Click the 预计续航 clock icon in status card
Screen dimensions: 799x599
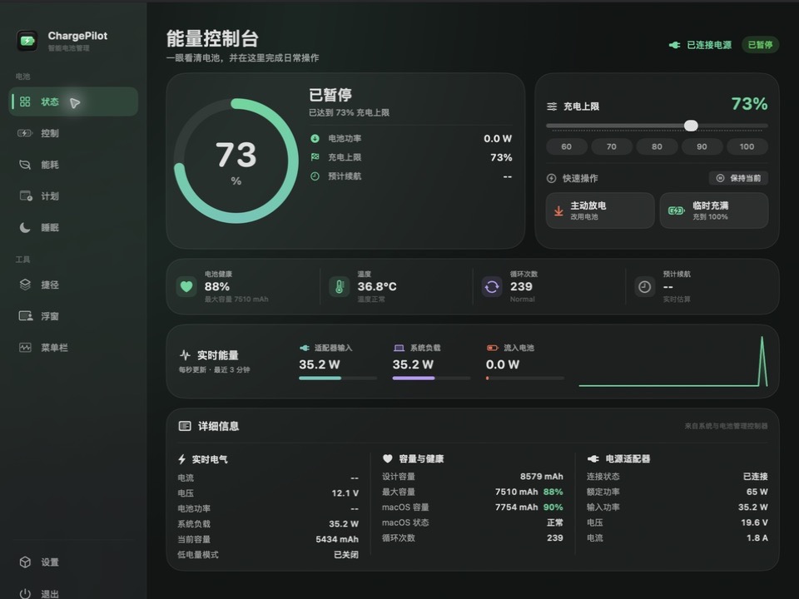pyautogui.click(x=315, y=176)
